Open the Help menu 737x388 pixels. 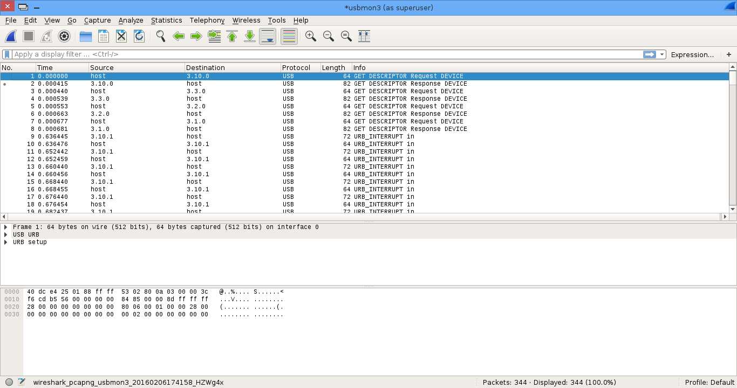point(301,20)
